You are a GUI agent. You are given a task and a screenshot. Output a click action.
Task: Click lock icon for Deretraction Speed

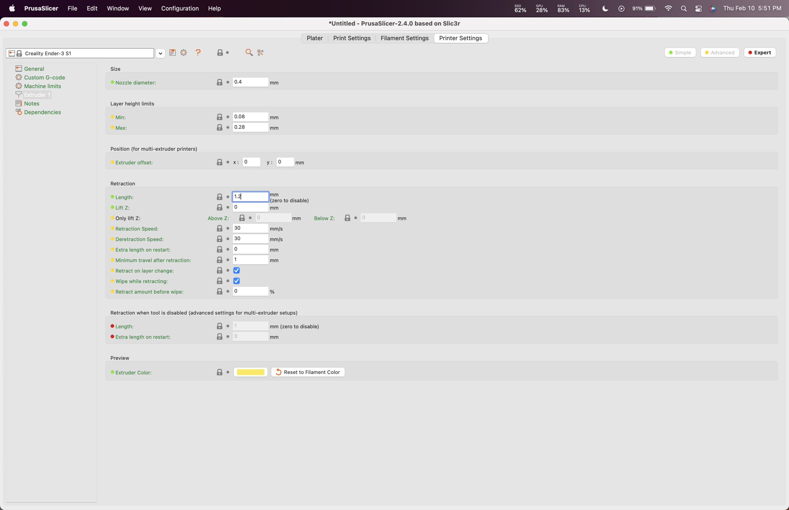pos(220,239)
